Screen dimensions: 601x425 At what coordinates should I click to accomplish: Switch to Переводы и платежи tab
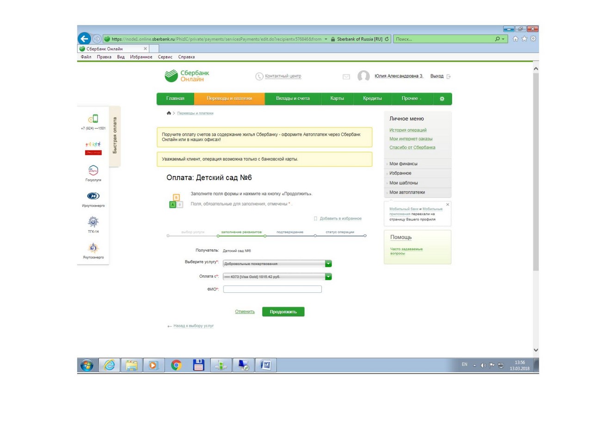coord(229,99)
